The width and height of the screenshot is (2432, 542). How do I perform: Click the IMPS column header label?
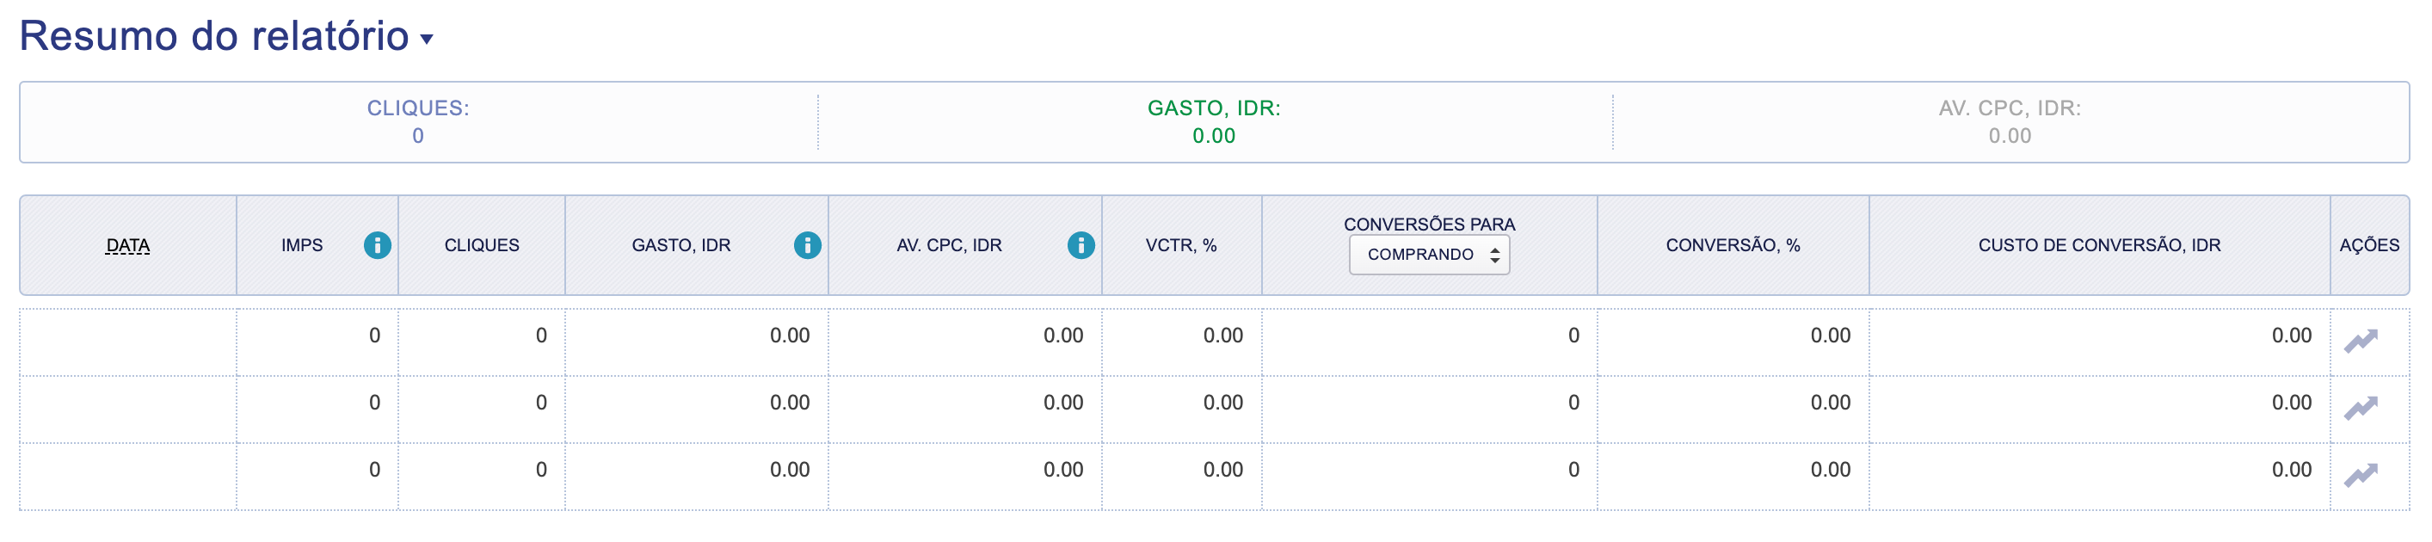[x=302, y=245]
